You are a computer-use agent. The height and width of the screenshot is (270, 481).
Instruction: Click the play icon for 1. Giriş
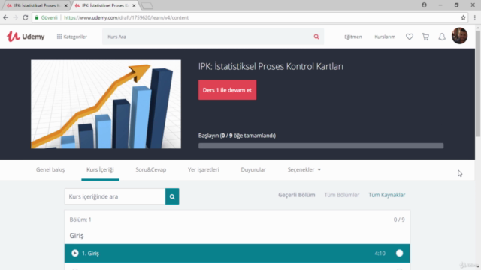75,253
